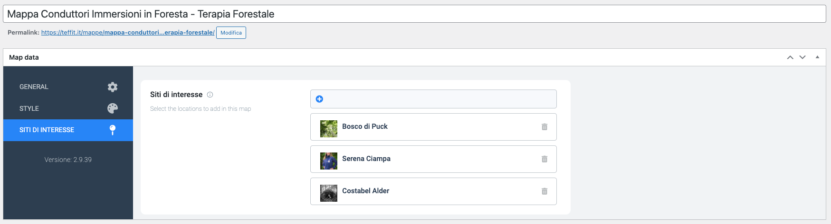This screenshot has height=224, width=831.
Task: Delete the Bosco di Puck location
Action: point(544,127)
